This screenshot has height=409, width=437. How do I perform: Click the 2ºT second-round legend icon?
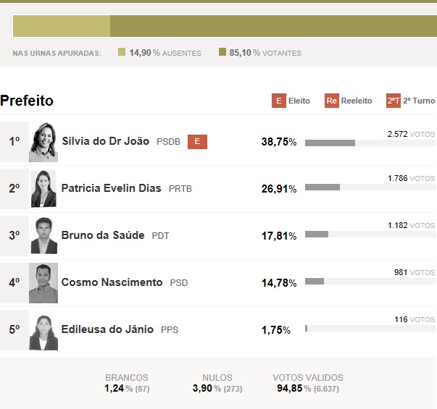point(394,101)
